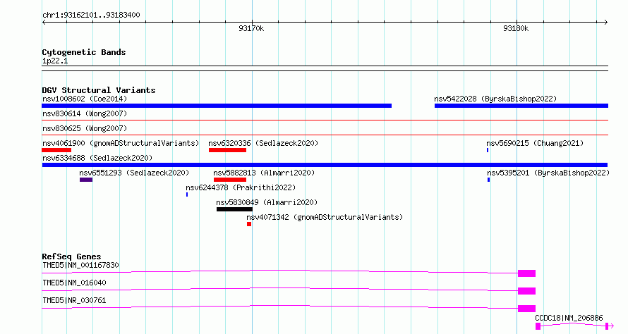This screenshot has height=334, width=628.
Task: Click the RefSeq Genes track title
Action: pos(71,256)
